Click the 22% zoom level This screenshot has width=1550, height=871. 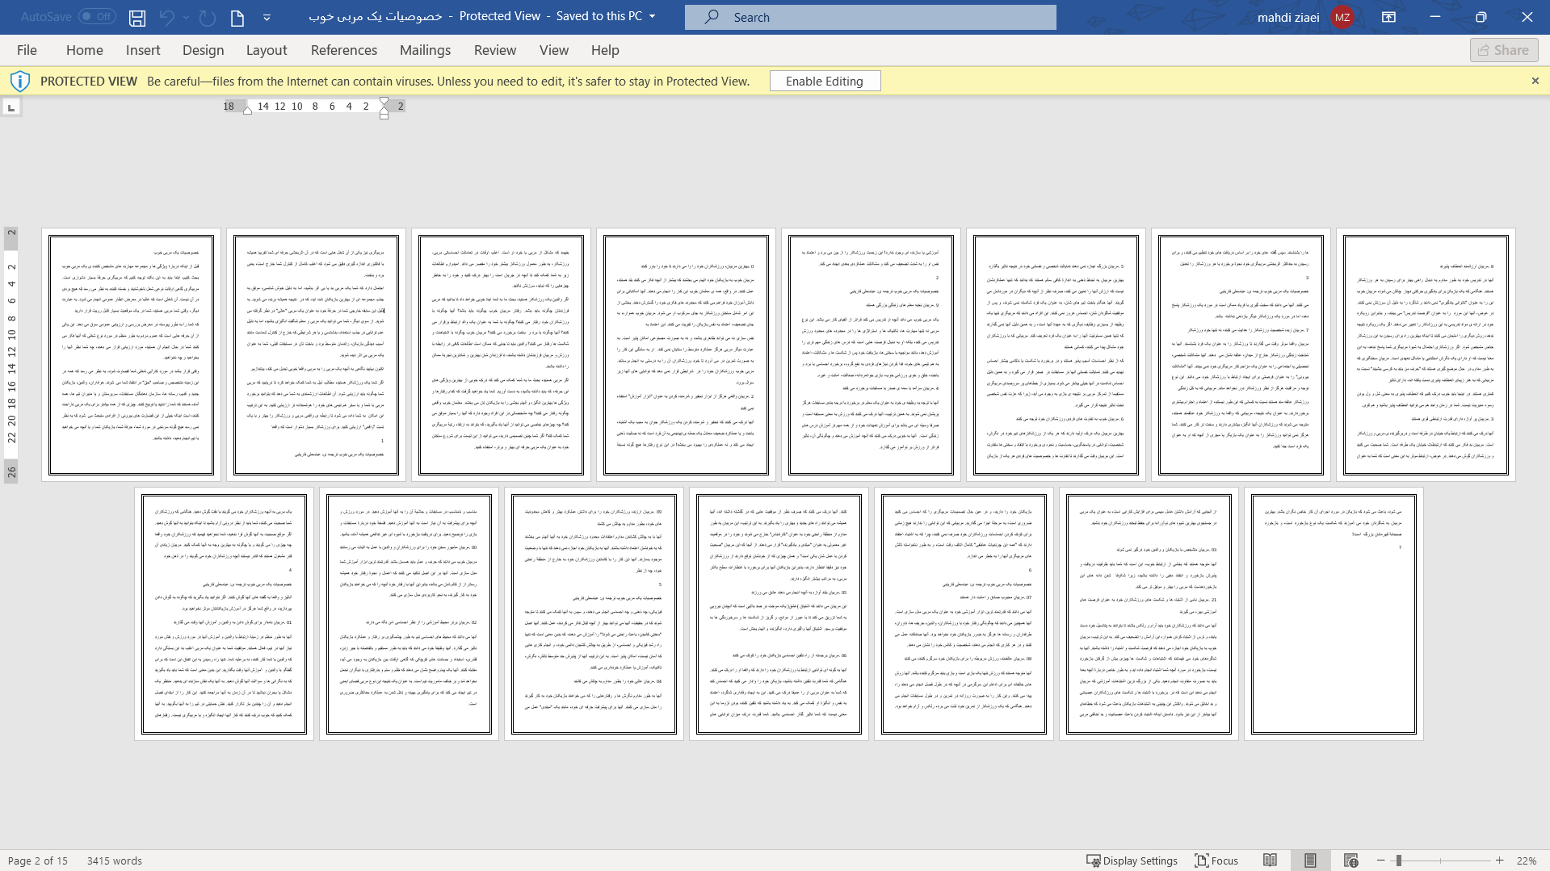(x=1527, y=861)
